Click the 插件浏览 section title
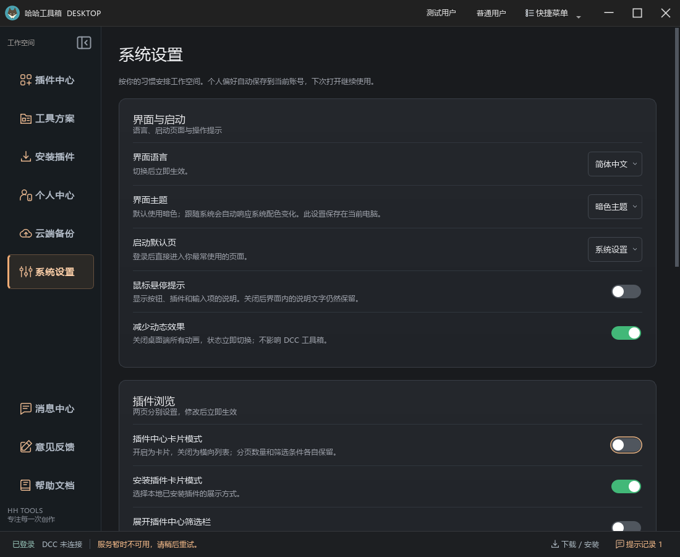The width and height of the screenshot is (680, 557). pos(154,400)
